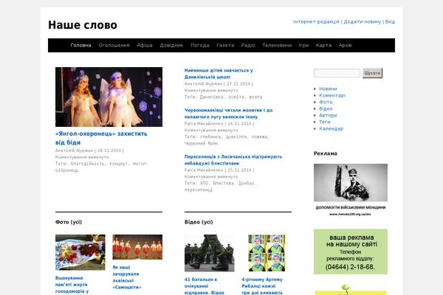Open the Архів menu item
Image resolution: width=443 pixels, height=295 pixels.
pos(345,45)
